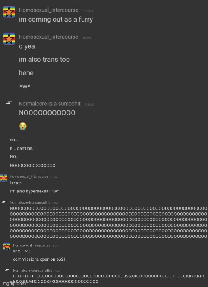Click rainbow star avatar next to 'o yea'
208x287 pixels.
9,39
